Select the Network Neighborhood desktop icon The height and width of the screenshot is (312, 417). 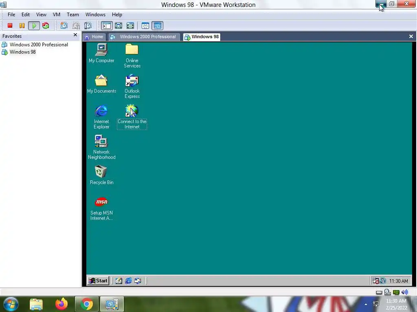click(101, 147)
